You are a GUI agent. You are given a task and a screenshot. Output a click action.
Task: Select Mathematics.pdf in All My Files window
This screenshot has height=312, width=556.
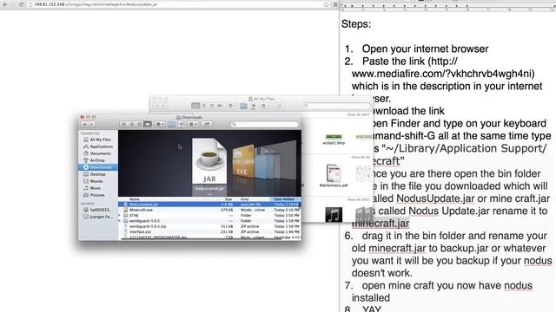334,175
